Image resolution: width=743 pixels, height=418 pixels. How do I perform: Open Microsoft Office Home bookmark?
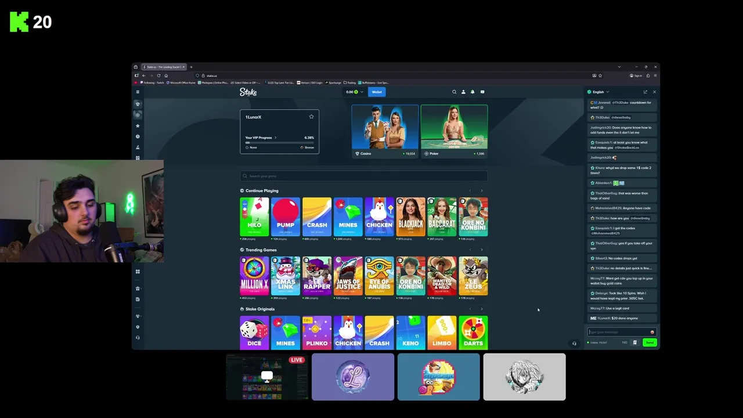tap(181, 82)
